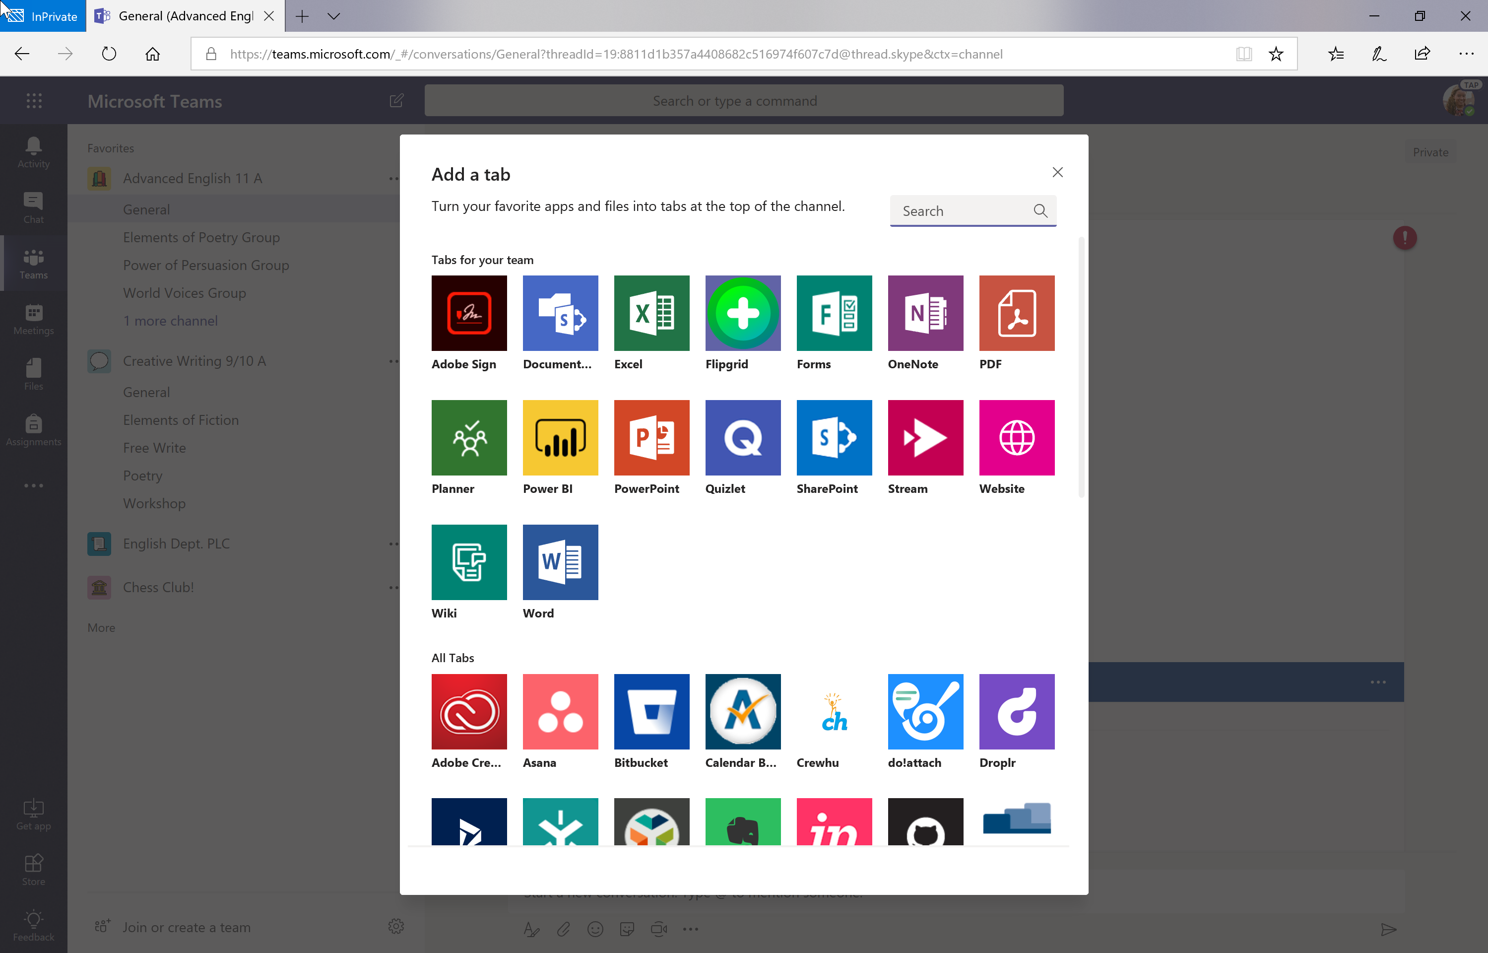Open browser Settings and more menu
This screenshot has width=1488, height=953.
tap(1466, 54)
